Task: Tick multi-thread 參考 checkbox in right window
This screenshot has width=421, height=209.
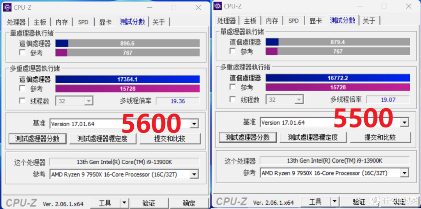Action: point(232,87)
